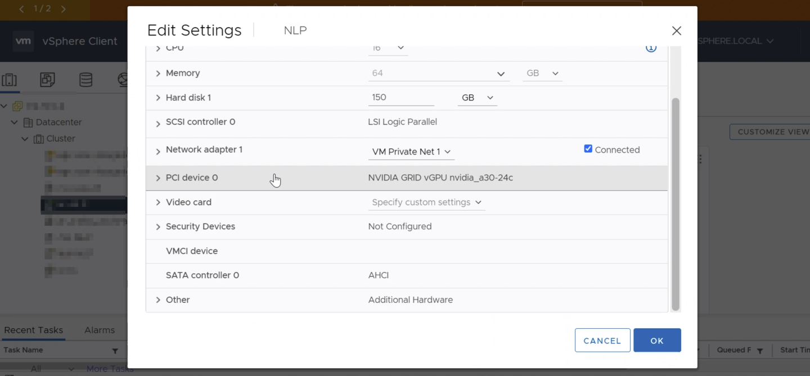The image size is (810, 376).
Task: Click the Hard disk 1 size input field
Action: (400, 98)
